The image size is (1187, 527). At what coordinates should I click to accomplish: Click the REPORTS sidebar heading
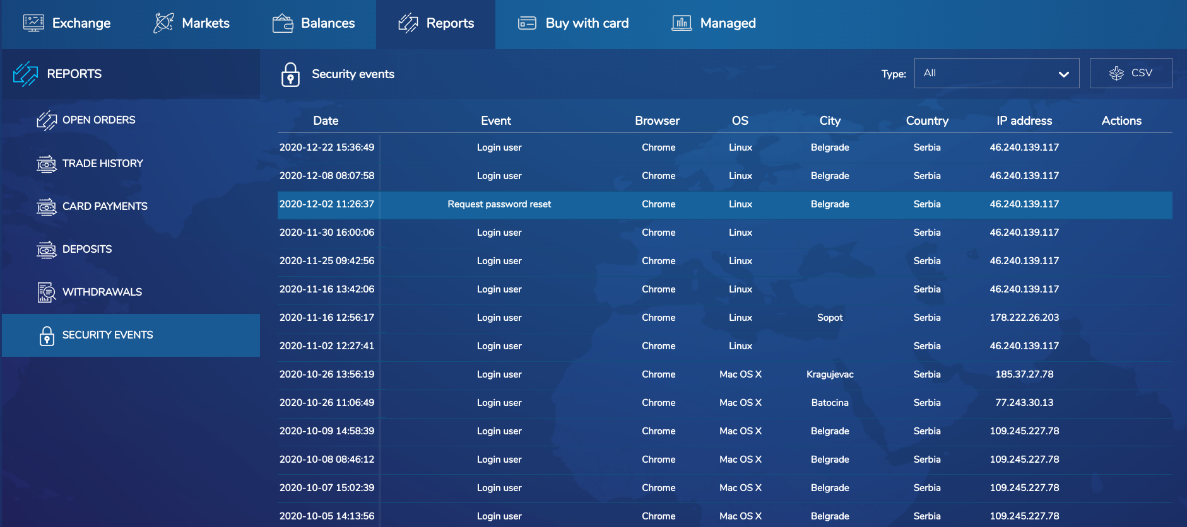coord(74,74)
